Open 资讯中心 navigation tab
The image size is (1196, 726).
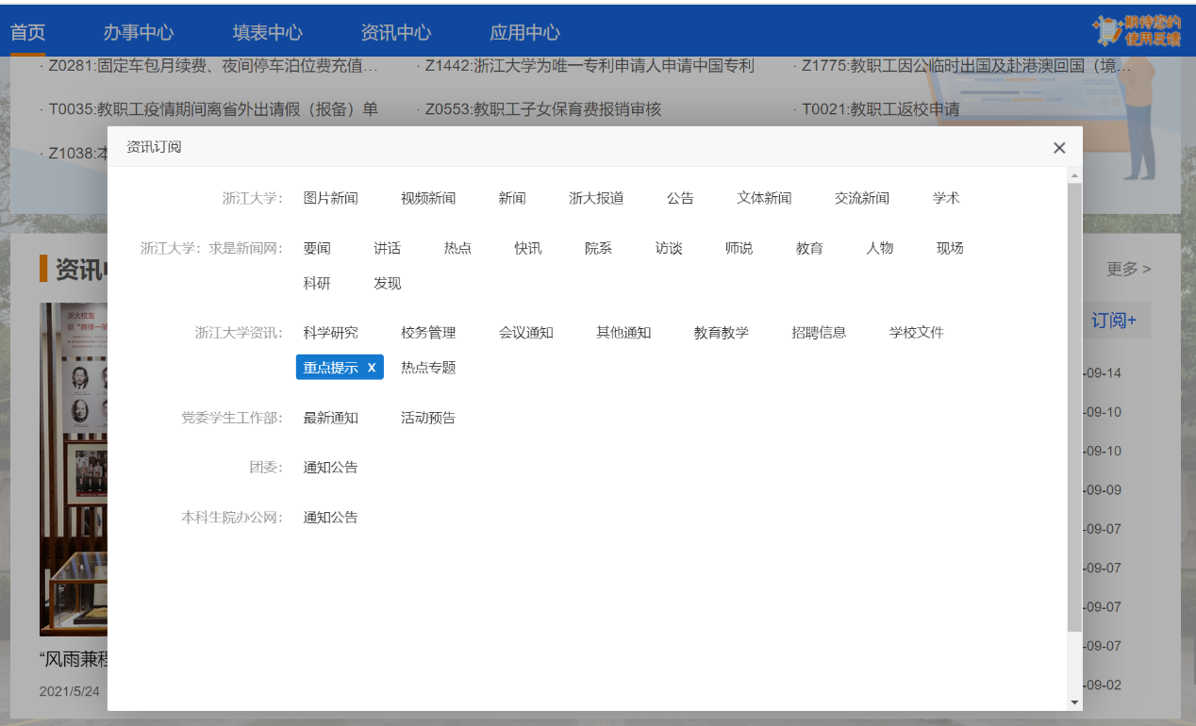(396, 32)
